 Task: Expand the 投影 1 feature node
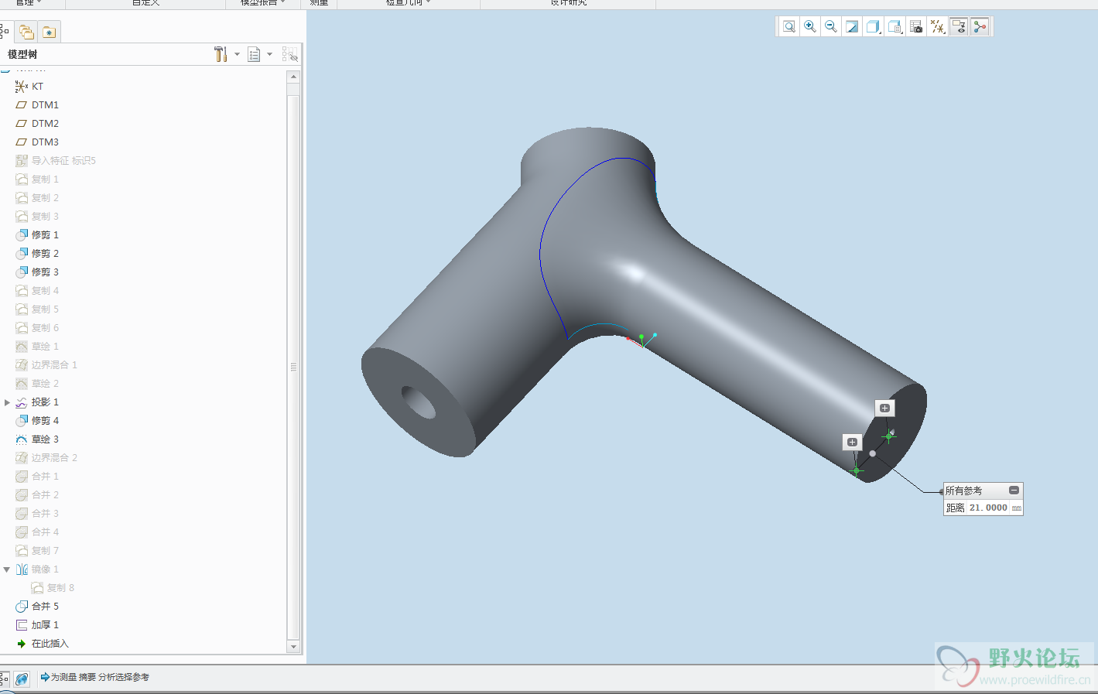7,402
